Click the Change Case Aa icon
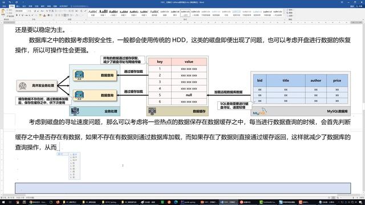 [42, 11]
